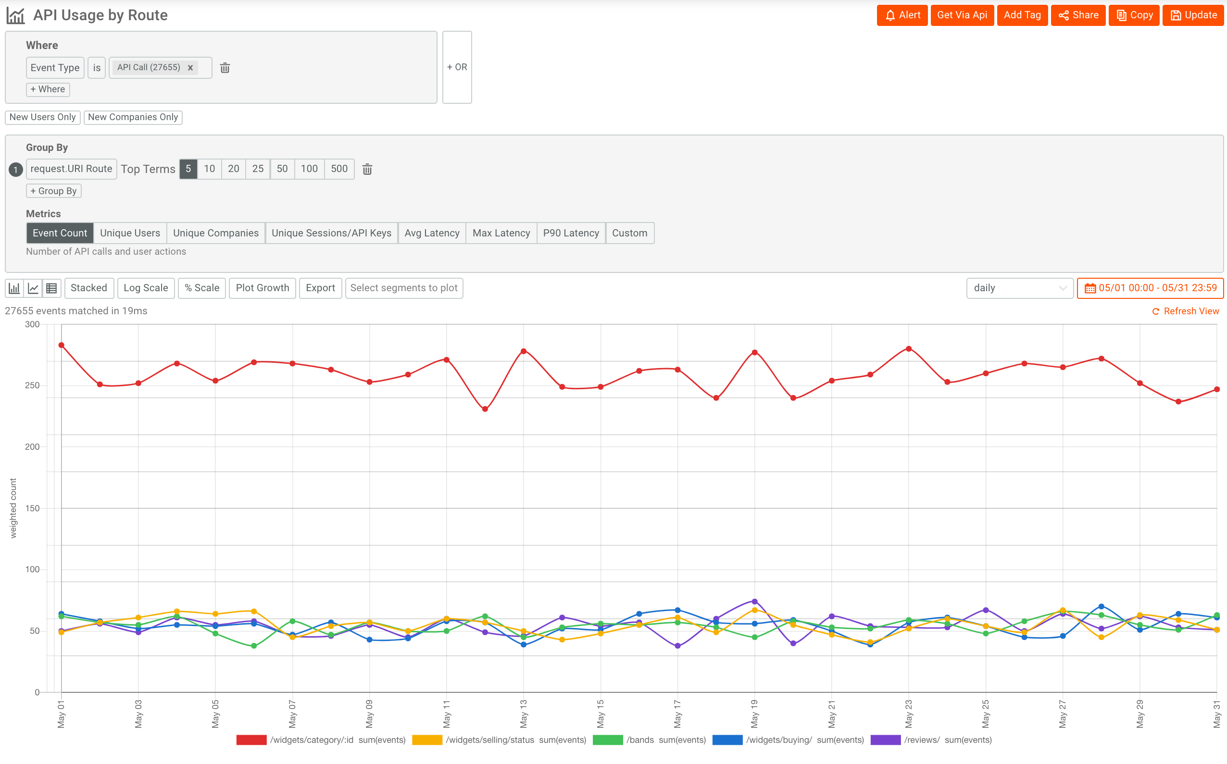The height and width of the screenshot is (764, 1227).
Task: Add another Group By
Action: (x=53, y=191)
